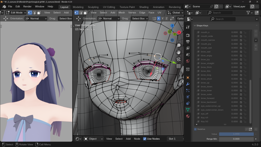Open the World properties tab
The height and width of the screenshot is (147, 261).
tap(188, 61)
